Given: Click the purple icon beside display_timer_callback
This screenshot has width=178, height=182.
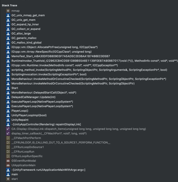Looking at the screenshot, I should click(x=8, y=133).
